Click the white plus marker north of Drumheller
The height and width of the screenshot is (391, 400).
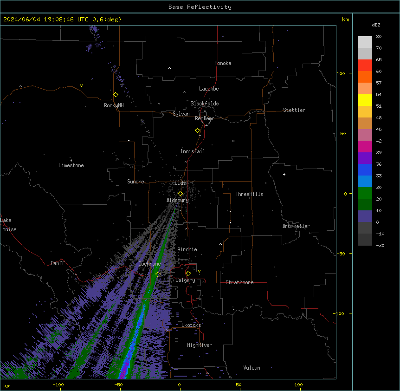tap(284, 174)
